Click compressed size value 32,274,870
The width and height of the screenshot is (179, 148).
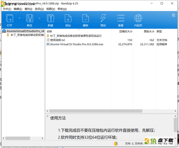(x=125, y=44)
